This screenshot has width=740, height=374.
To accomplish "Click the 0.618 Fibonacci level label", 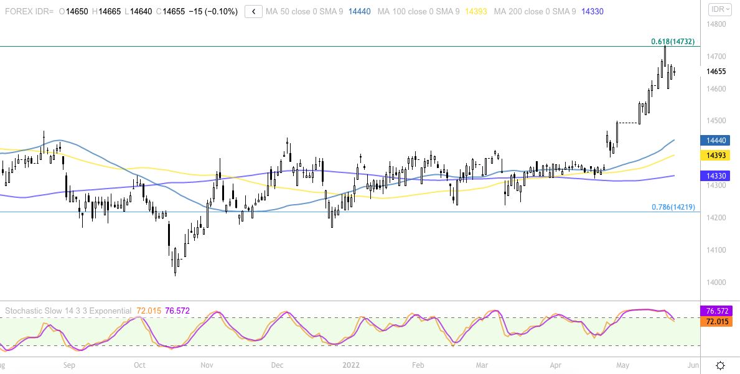I will tap(673, 42).
